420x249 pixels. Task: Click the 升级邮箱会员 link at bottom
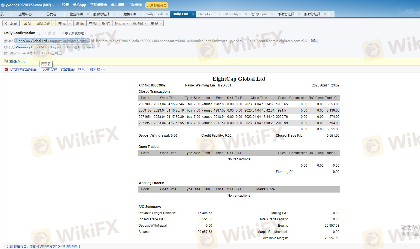[x=44, y=246]
